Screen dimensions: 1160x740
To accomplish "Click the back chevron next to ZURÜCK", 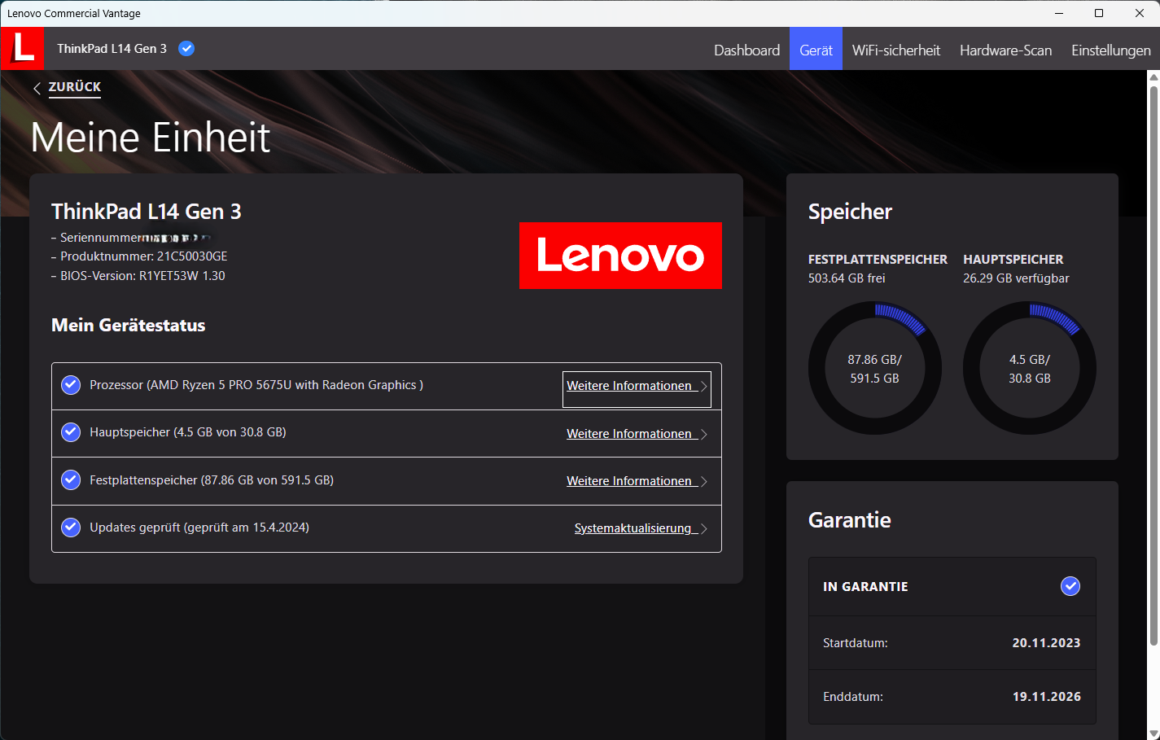I will 37,89.
